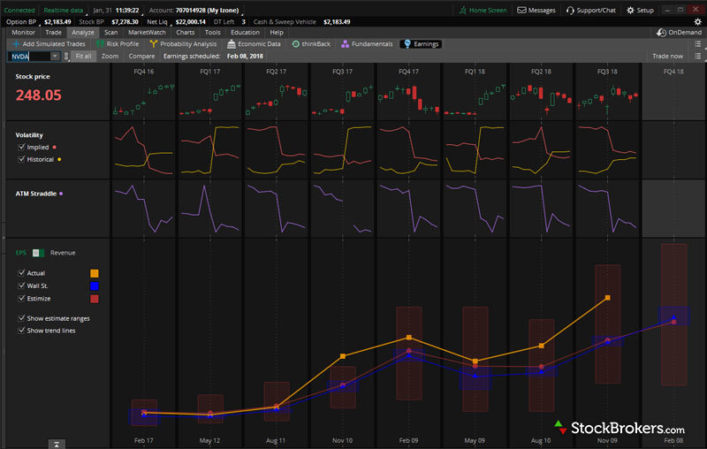Uncheck the Actual EPS checkbox
This screenshot has height=449, width=707.
21,273
